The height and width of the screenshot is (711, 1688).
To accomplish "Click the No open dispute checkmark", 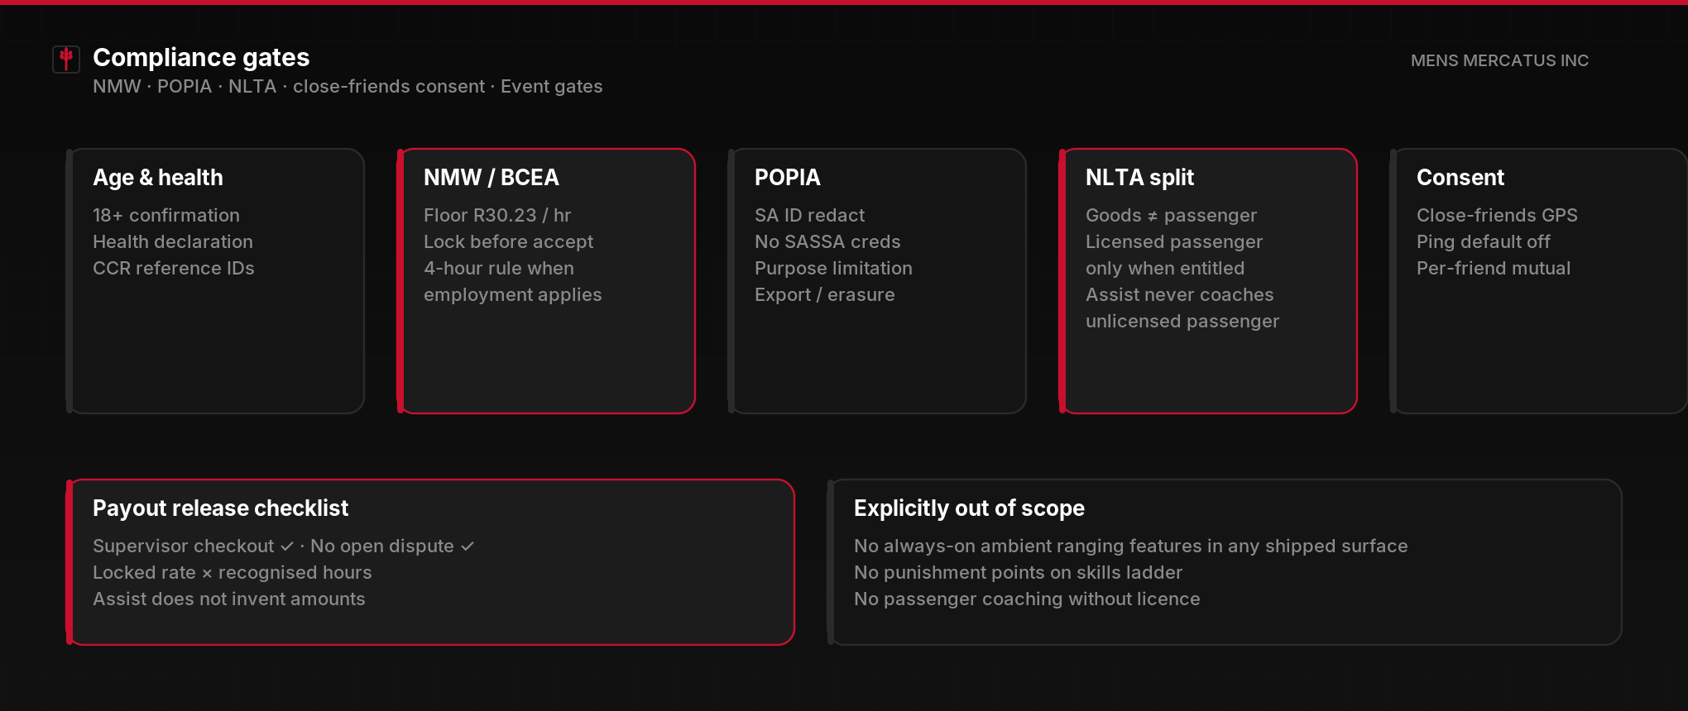I will coord(468,546).
